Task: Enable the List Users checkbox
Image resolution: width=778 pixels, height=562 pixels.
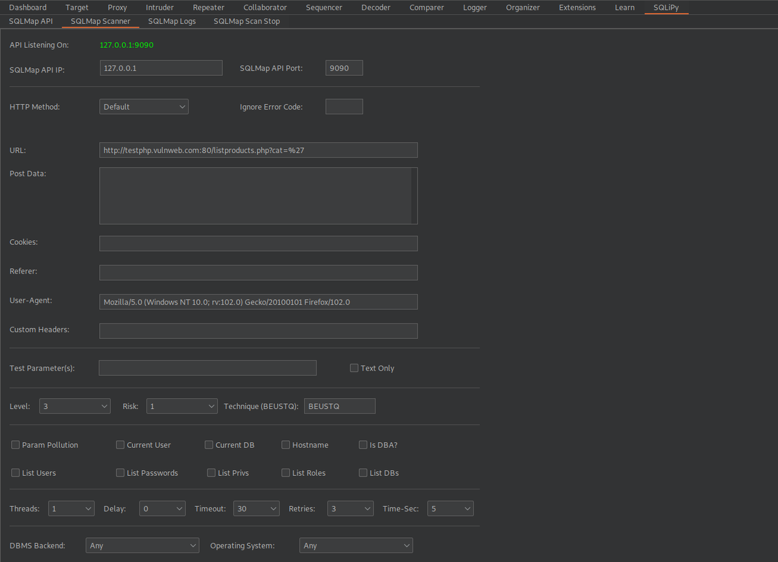Action: point(16,473)
